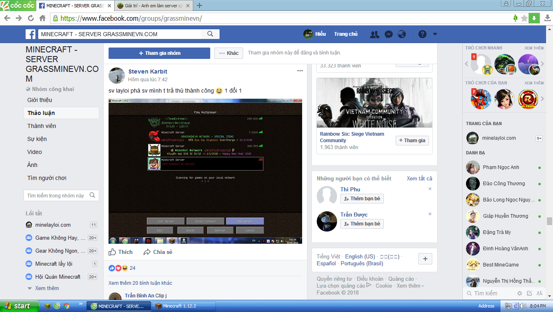Click the browser reload icon

pos(30,18)
